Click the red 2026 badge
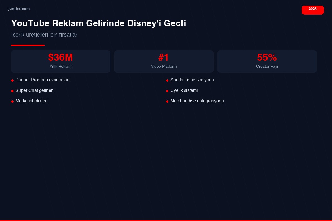332x221 pixels. (x=313, y=10)
